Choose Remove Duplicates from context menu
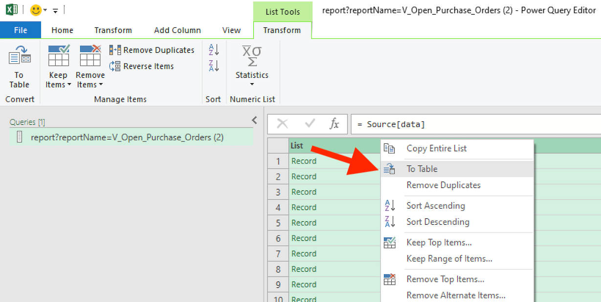This screenshot has height=302, width=601. 444,185
